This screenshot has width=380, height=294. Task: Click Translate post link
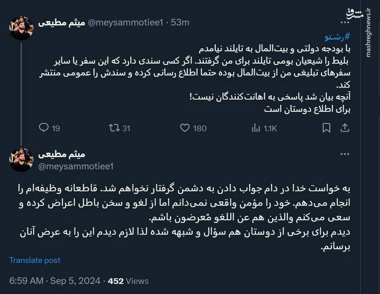coord(35,260)
